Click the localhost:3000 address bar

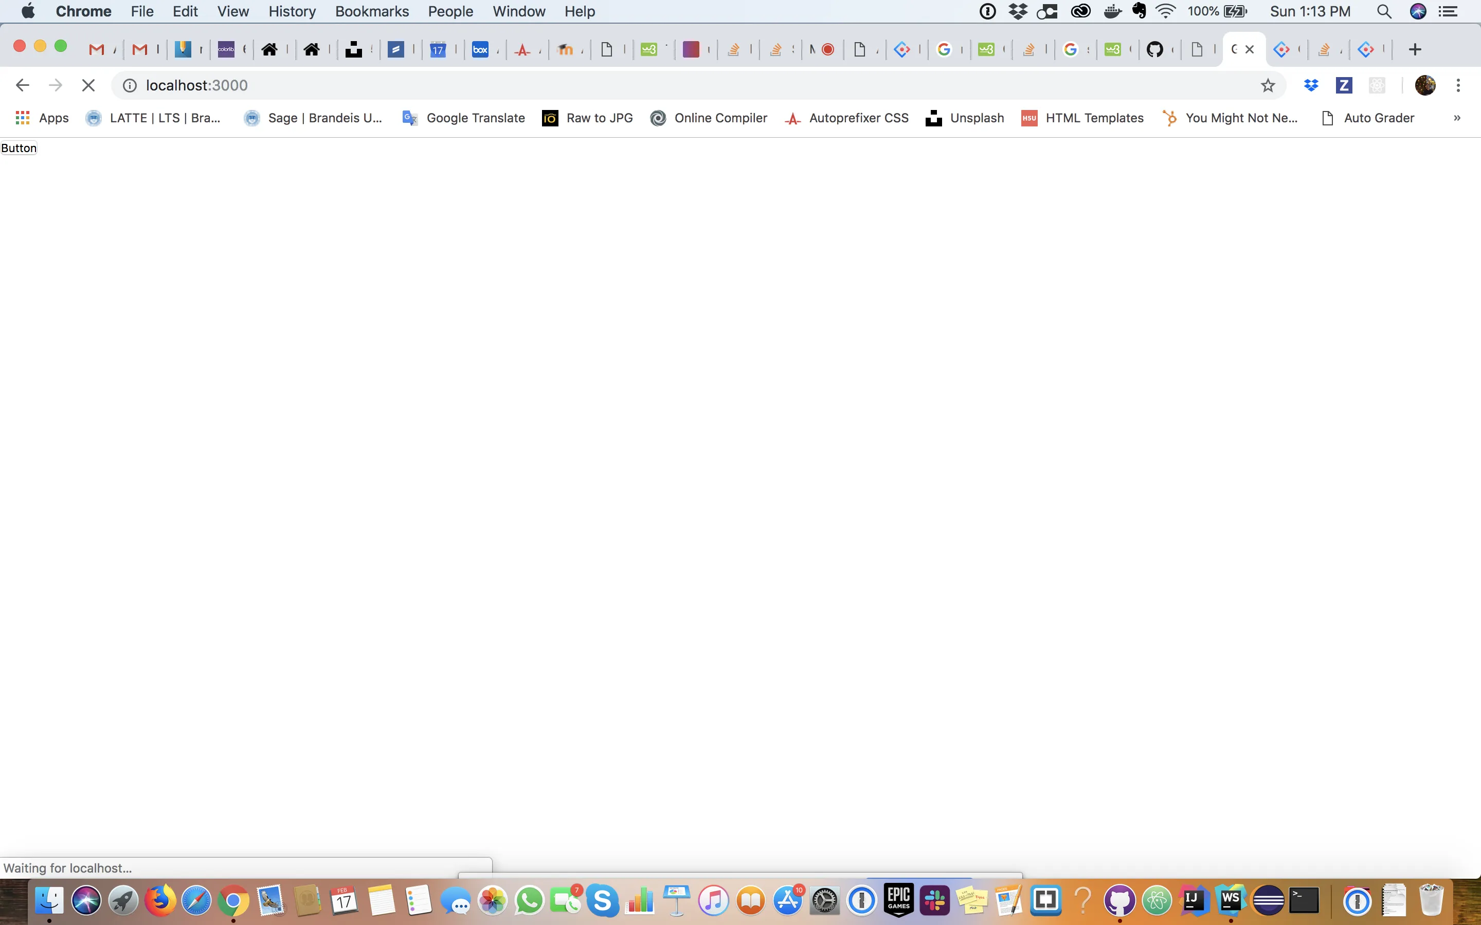click(673, 86)
